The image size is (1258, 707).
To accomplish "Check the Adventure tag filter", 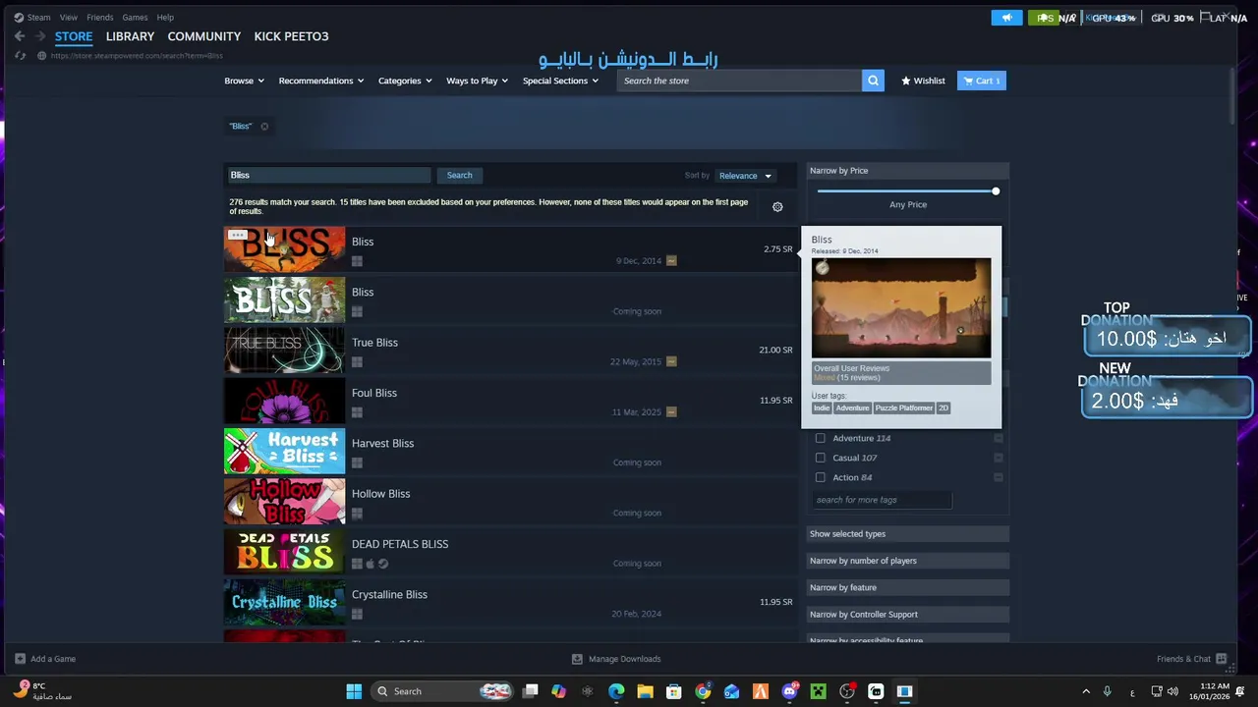I will [x=821, y=438].
